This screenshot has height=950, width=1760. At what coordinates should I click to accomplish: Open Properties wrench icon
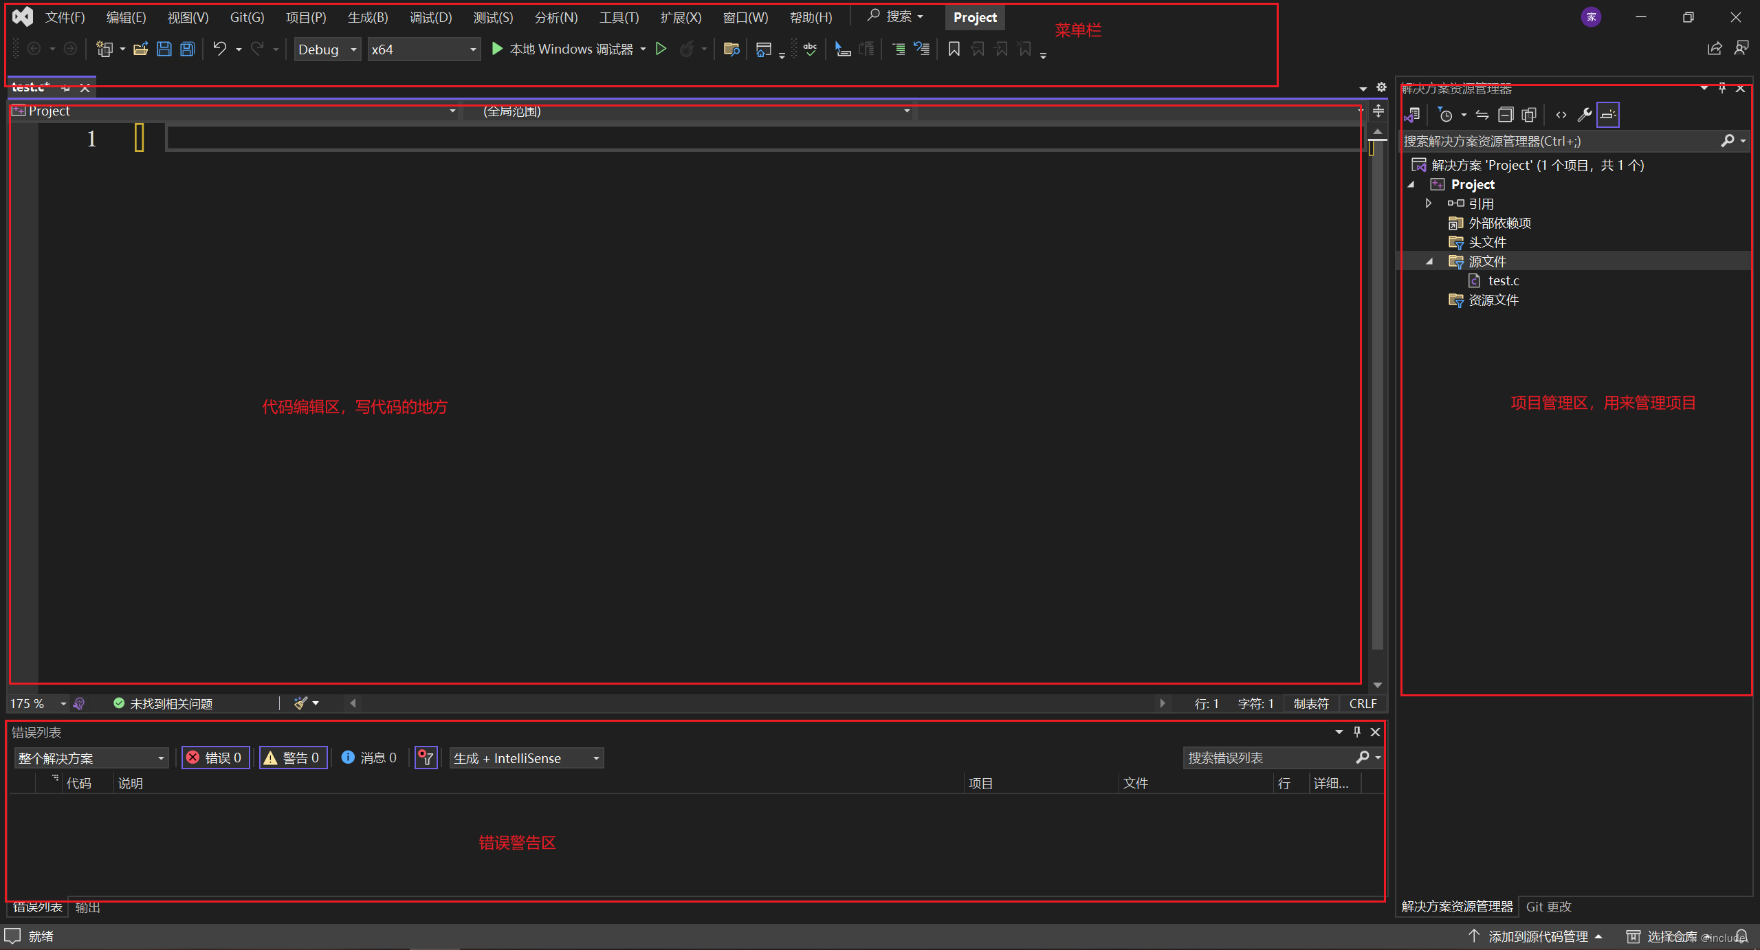click(x=1585, y=115)
